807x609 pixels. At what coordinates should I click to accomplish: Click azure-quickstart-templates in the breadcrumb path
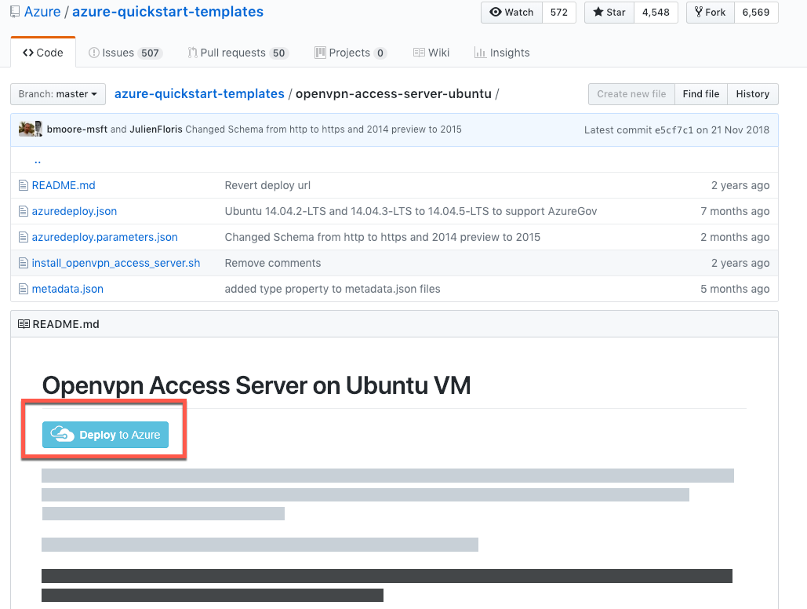tap(199, 93)
